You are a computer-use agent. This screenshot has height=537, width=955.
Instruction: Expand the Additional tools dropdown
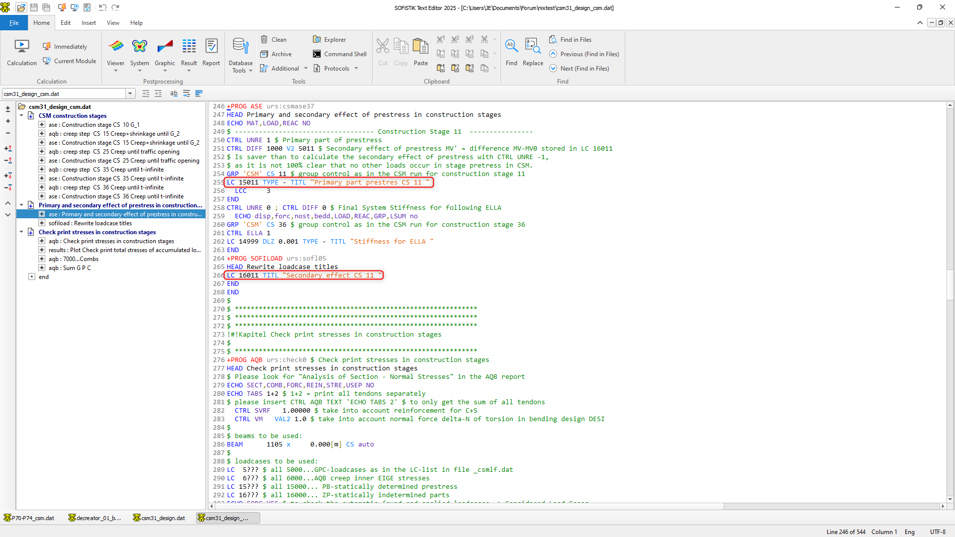click(306, 69)
